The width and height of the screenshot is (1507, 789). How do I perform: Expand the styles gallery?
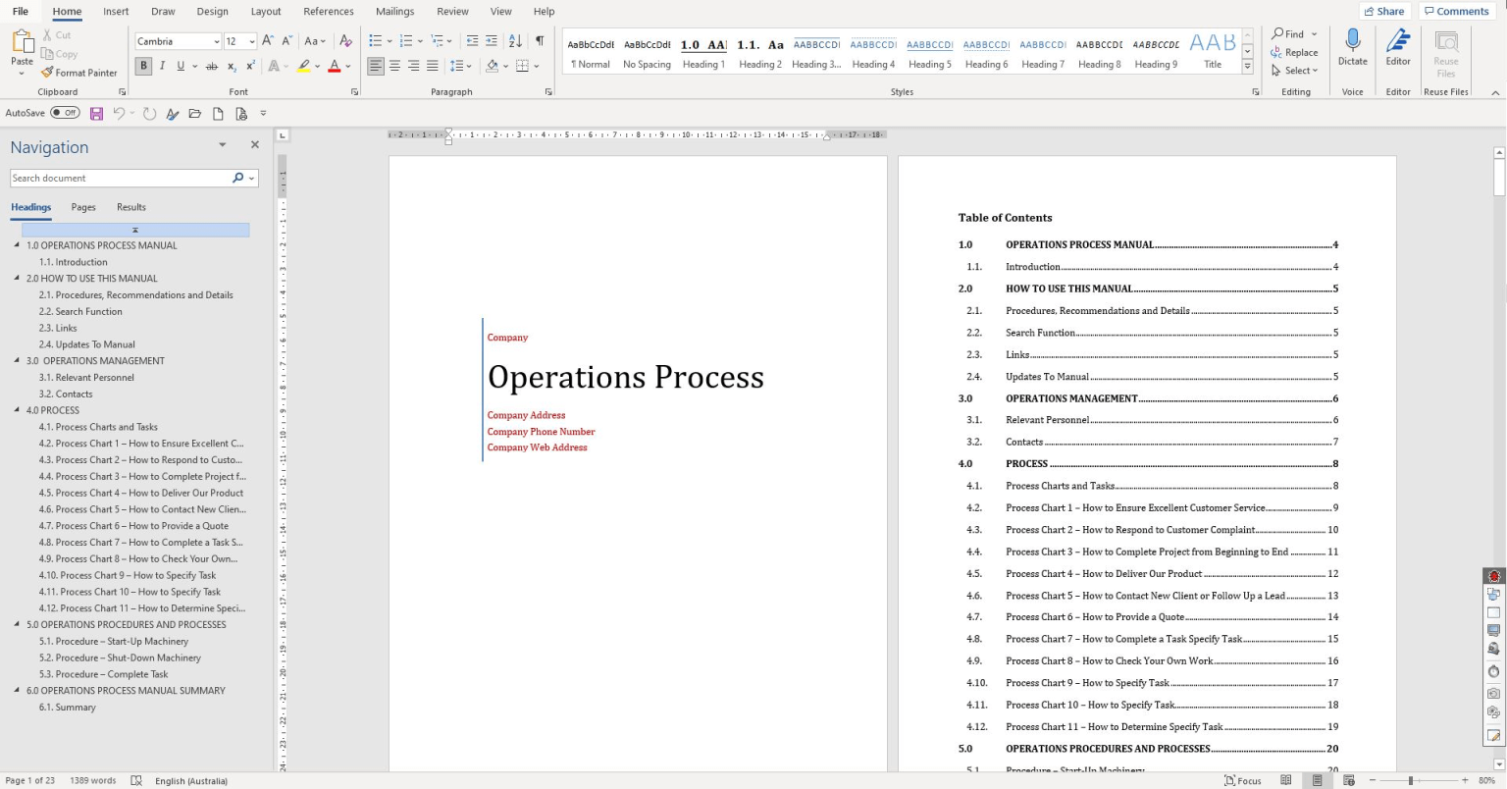pos(1247,67)
